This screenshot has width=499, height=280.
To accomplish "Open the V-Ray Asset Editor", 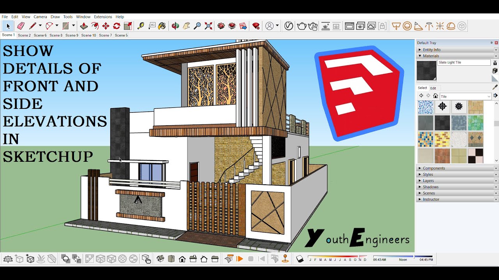I will (288, 26).
